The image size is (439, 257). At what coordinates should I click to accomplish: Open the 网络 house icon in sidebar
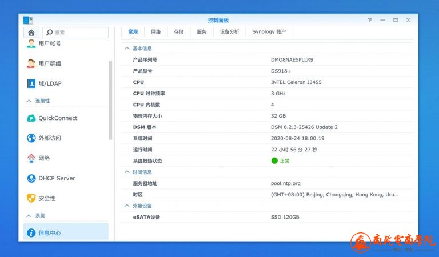pyautogui.click(x=31, y=158)
